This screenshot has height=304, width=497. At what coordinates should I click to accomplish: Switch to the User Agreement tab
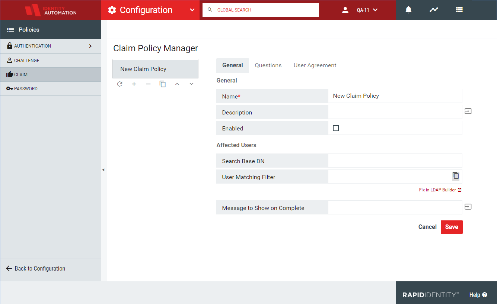pyautogui.click(x=315, y=65)
